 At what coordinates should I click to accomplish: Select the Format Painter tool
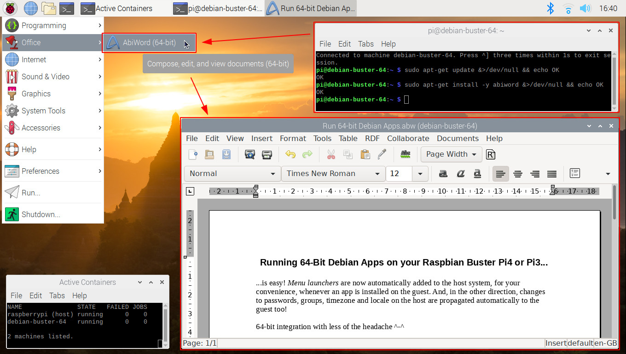pos(382,154)
